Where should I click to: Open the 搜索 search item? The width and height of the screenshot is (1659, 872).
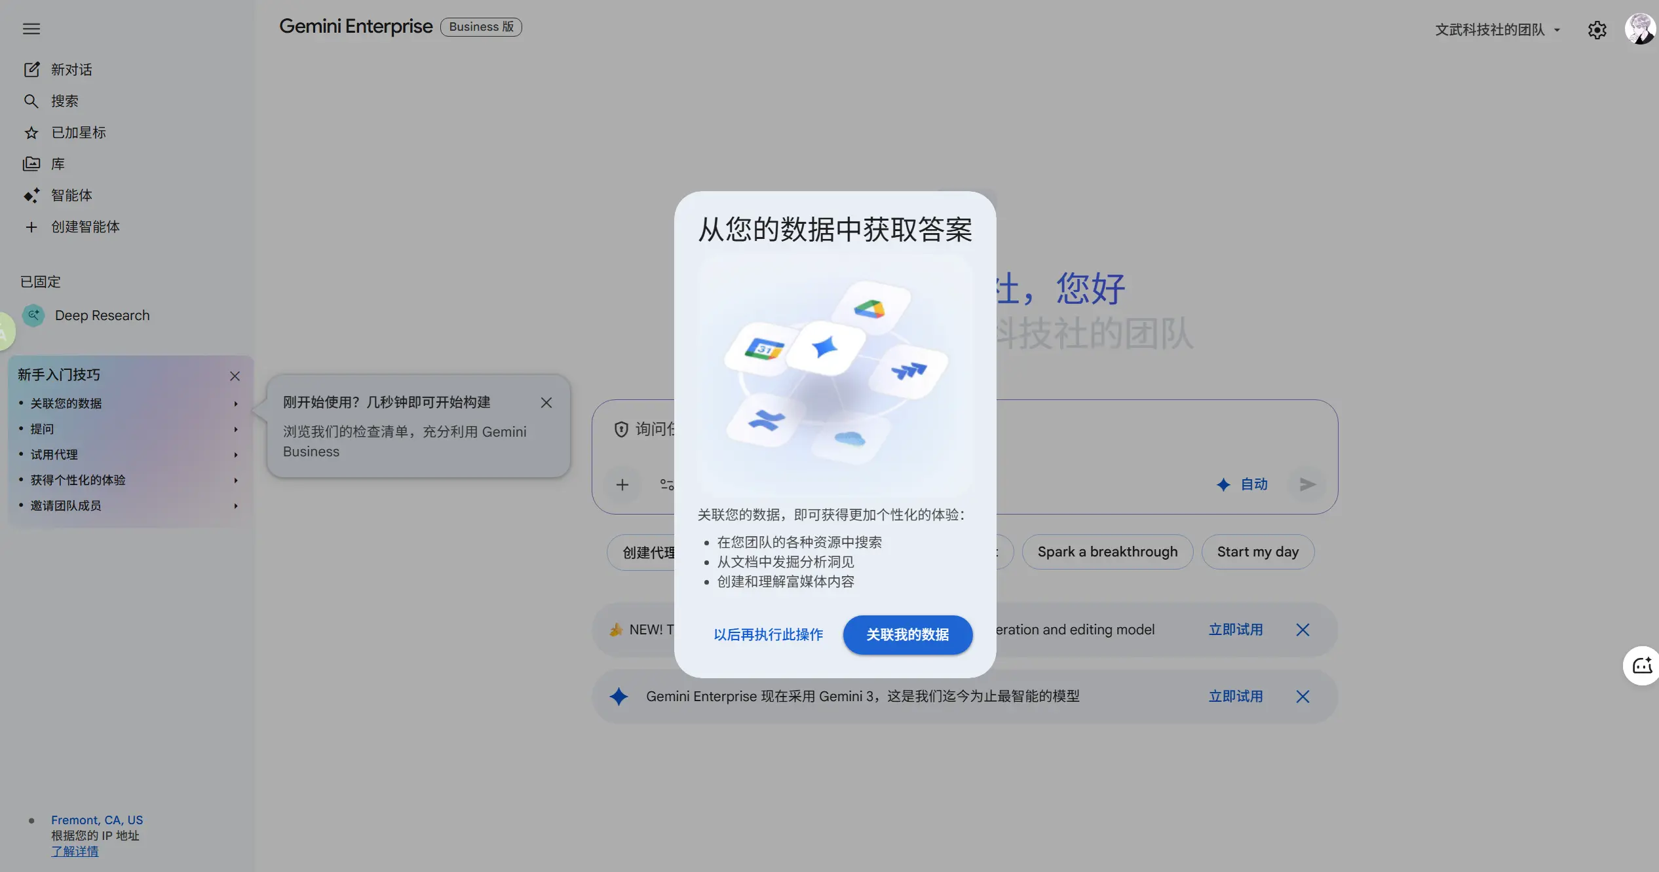64,101
